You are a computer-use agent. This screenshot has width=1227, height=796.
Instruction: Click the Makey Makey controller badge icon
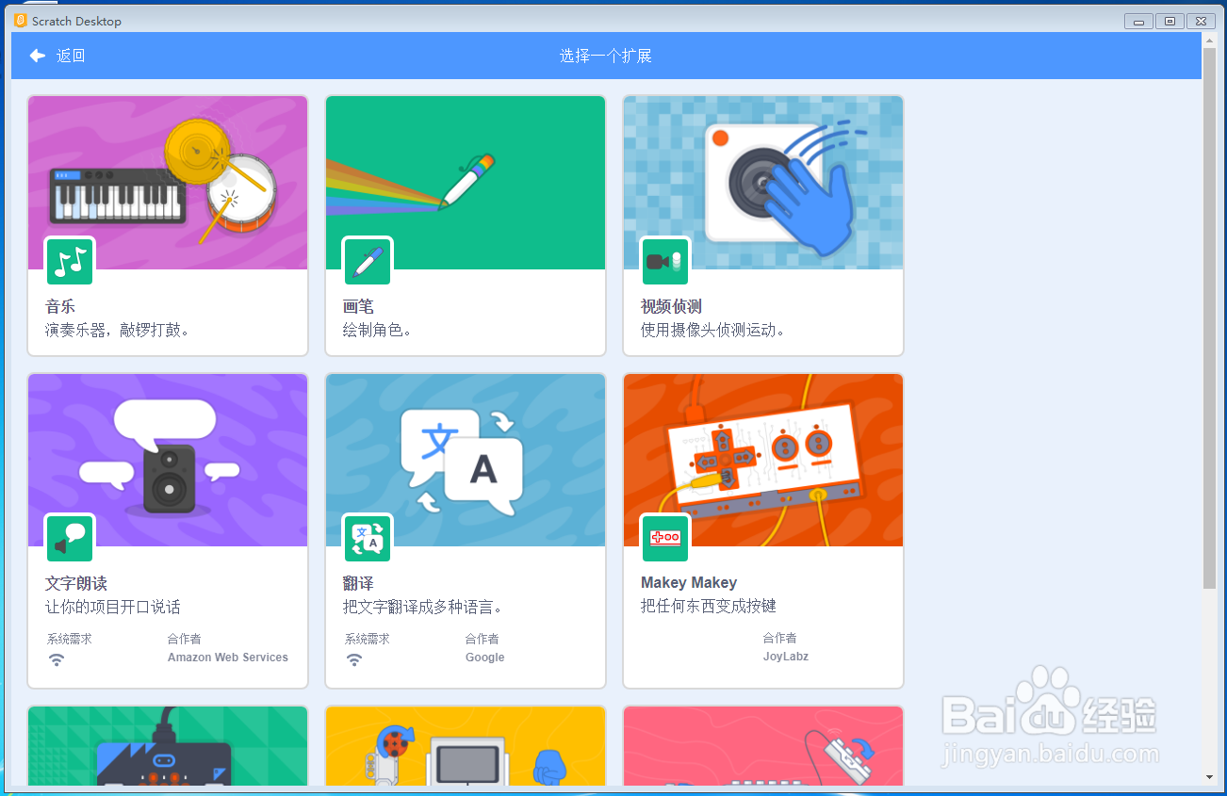[665, 539]
